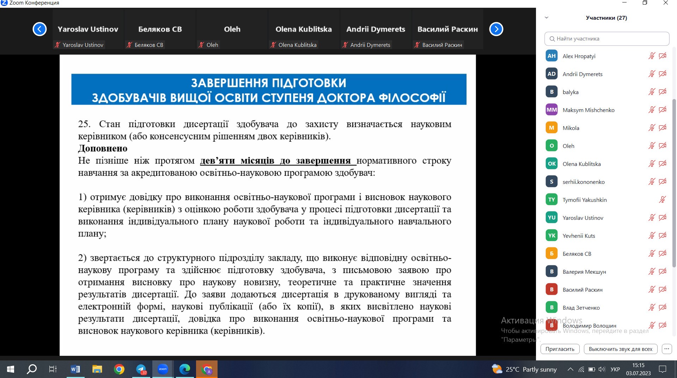This screenshot has height=378, width=677.
Task: Select serhii.kononenko in the participants list
Action: tap(583, 182)
